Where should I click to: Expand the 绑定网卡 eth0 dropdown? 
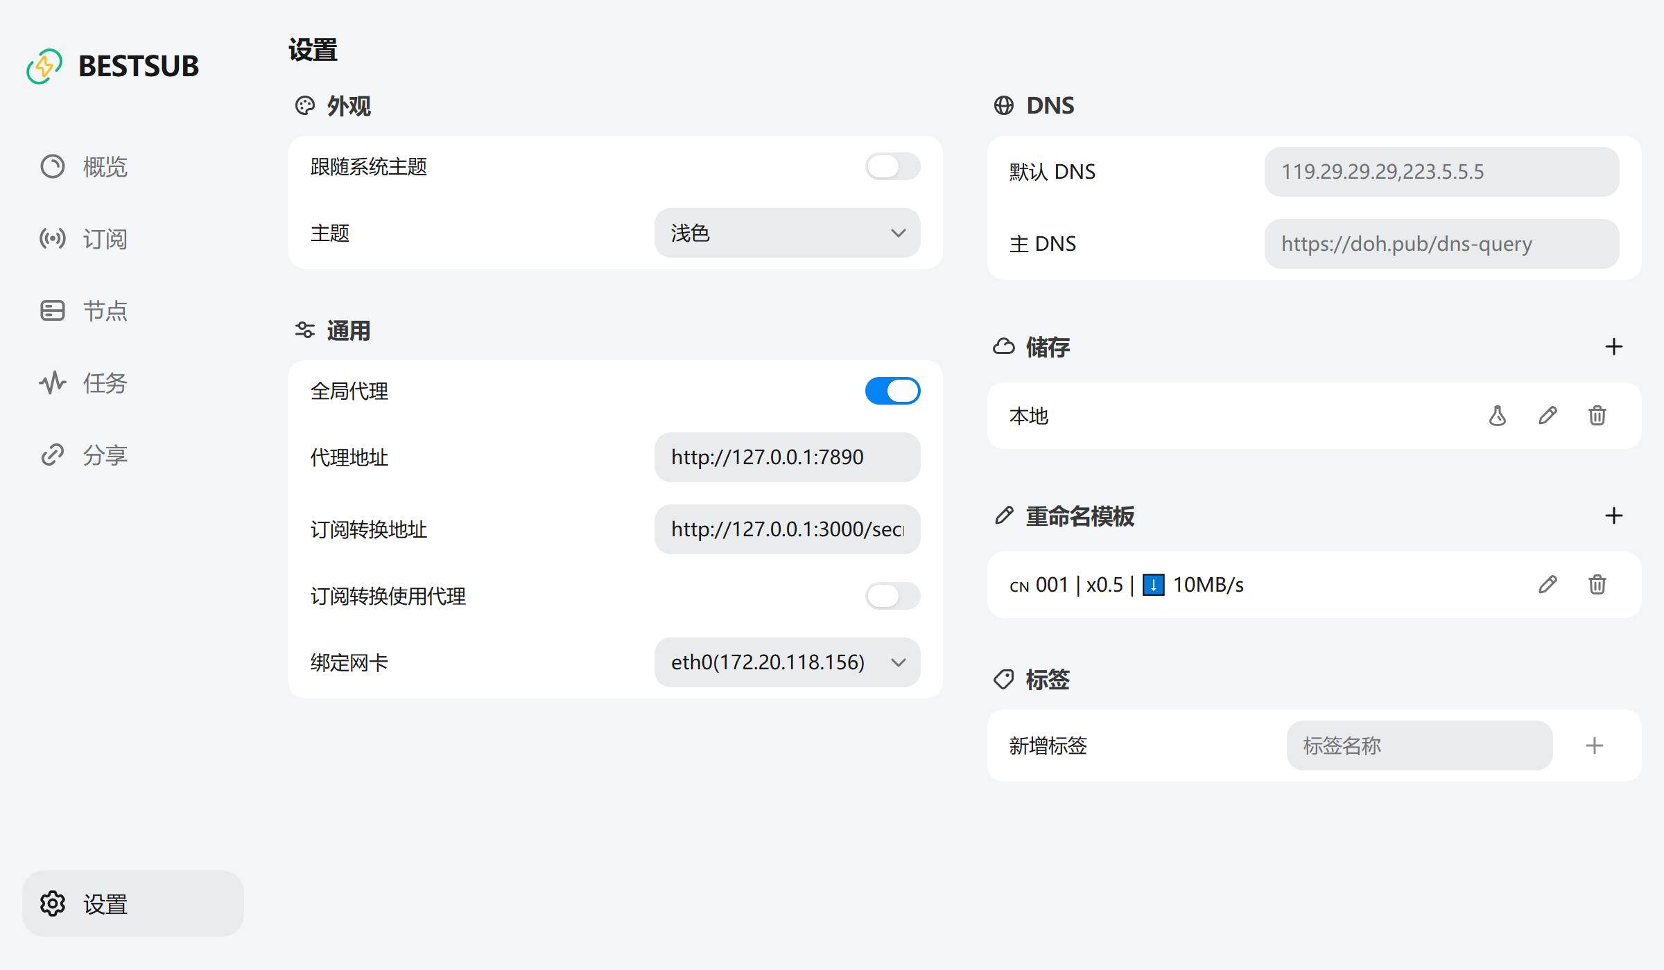tap(787, 662)
